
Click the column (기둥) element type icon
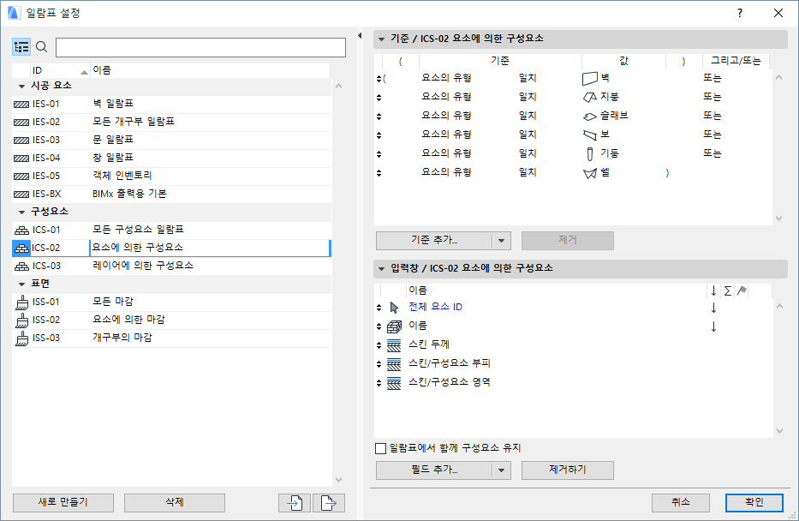point(589,153)
